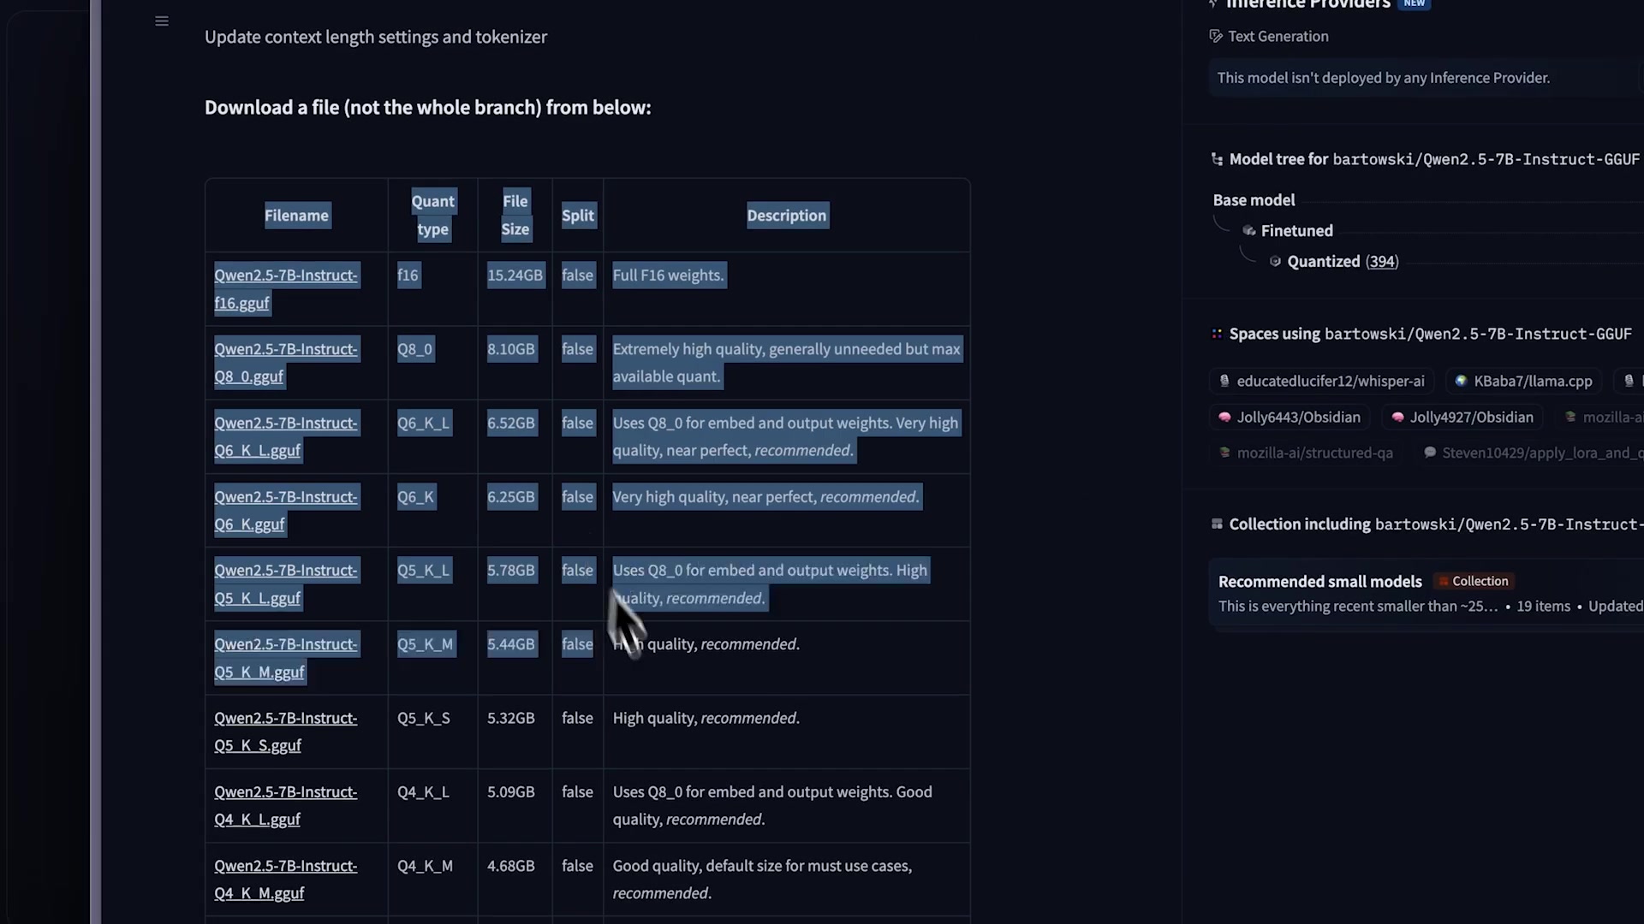1644x924 pixels.
Task: Open the Qwen2.5-7B-Instruct-f16.gguf file link
Action: click(286, 289)
